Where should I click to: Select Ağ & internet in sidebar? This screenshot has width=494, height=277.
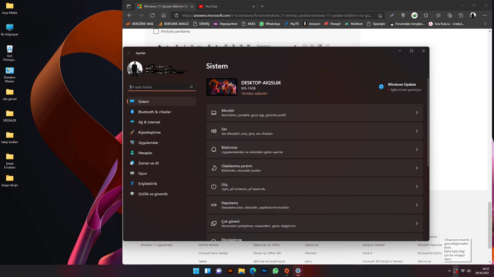coord(149,122)
